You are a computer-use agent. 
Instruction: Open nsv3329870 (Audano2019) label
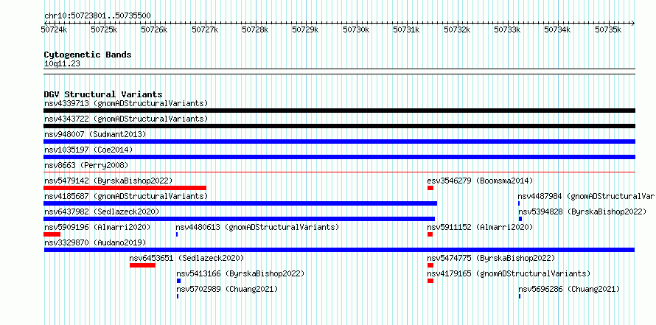[95, 242]
